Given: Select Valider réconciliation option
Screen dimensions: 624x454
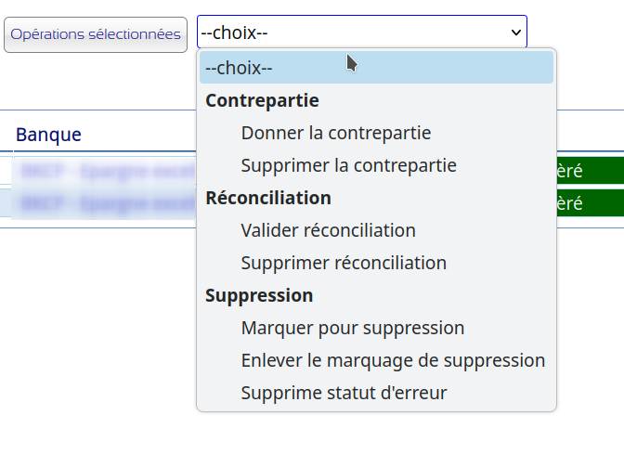Looking at the screenshot, I should (x=328, y=230).
